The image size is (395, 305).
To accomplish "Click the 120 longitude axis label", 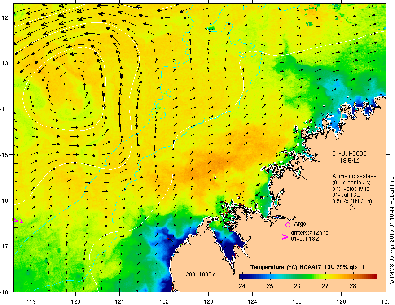I will click(x=75, y=301).
